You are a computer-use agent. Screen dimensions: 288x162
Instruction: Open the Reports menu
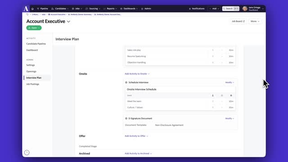pos(110,9)
